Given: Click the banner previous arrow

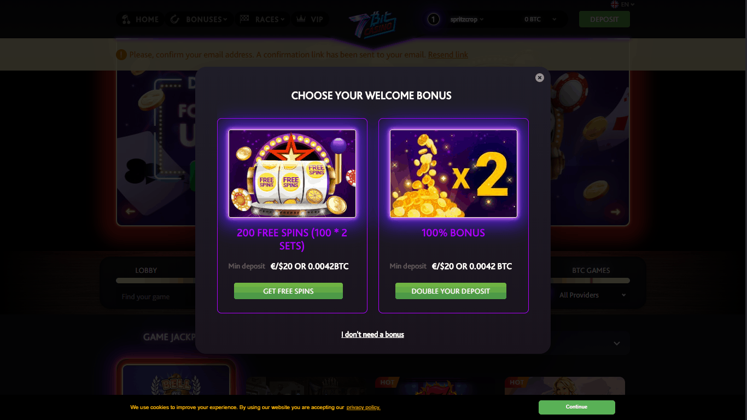Looking at the screenshot, I should 130,212.
